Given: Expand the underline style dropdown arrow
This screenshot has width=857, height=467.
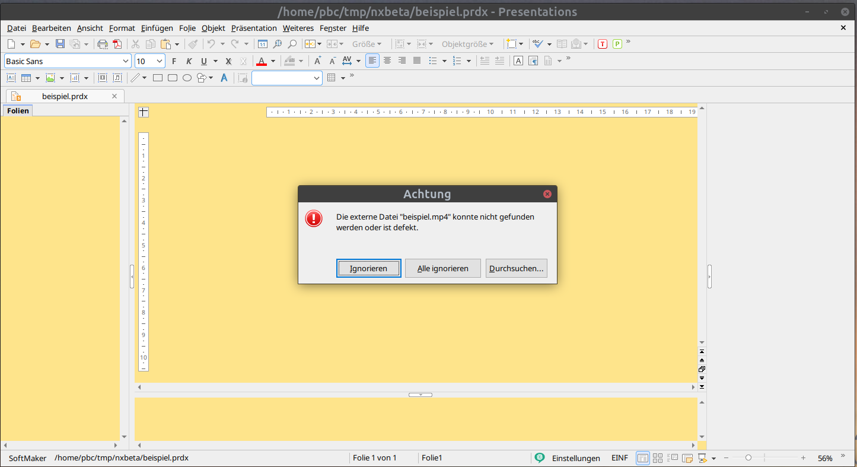Looking at the screenshot, I should (215, 61).
